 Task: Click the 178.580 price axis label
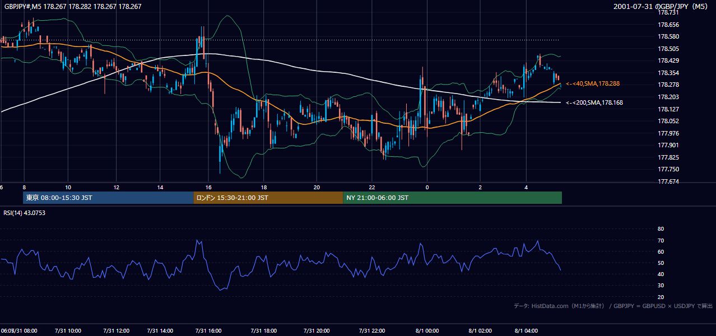tap(668, 36)
